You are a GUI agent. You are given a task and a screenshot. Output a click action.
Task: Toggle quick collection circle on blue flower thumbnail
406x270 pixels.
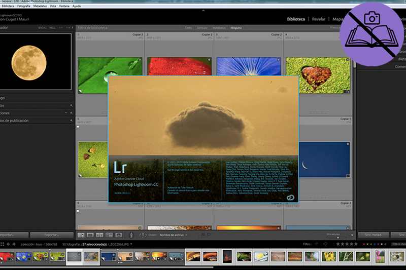(x=278, y=60)
